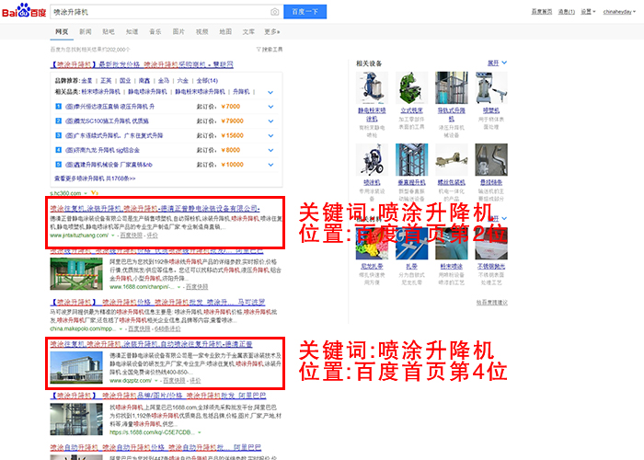Click the 百度一下 search button

point(305,12)
